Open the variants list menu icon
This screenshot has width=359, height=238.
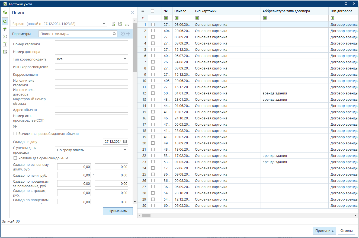[127, 24]
